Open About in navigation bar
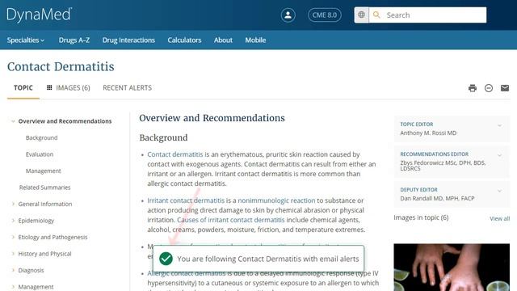This screenshot has width=517, height=291. coord(223,40)
